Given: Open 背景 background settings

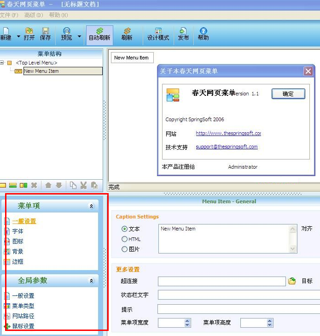Looking at the screenshot, I should point(18,251).
